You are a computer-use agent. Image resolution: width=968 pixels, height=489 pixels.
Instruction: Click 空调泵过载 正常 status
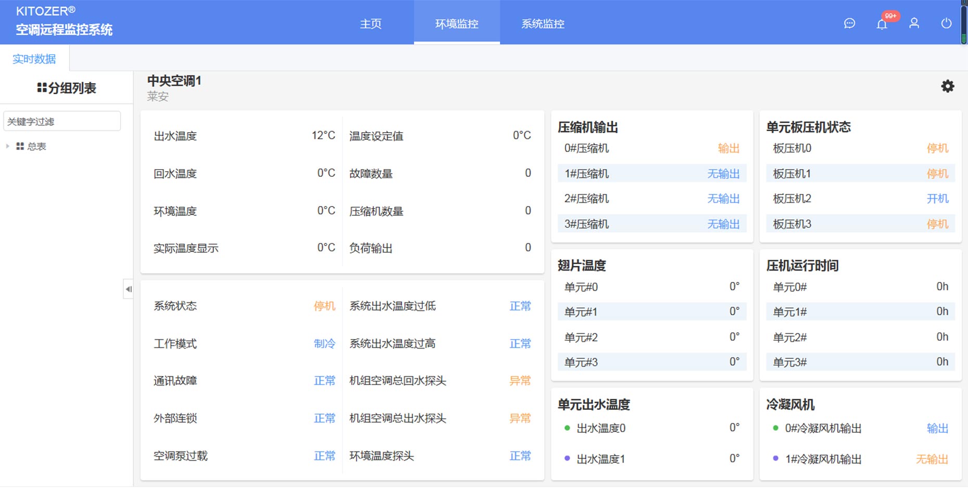pyautogui.click(x=324, y=456)
